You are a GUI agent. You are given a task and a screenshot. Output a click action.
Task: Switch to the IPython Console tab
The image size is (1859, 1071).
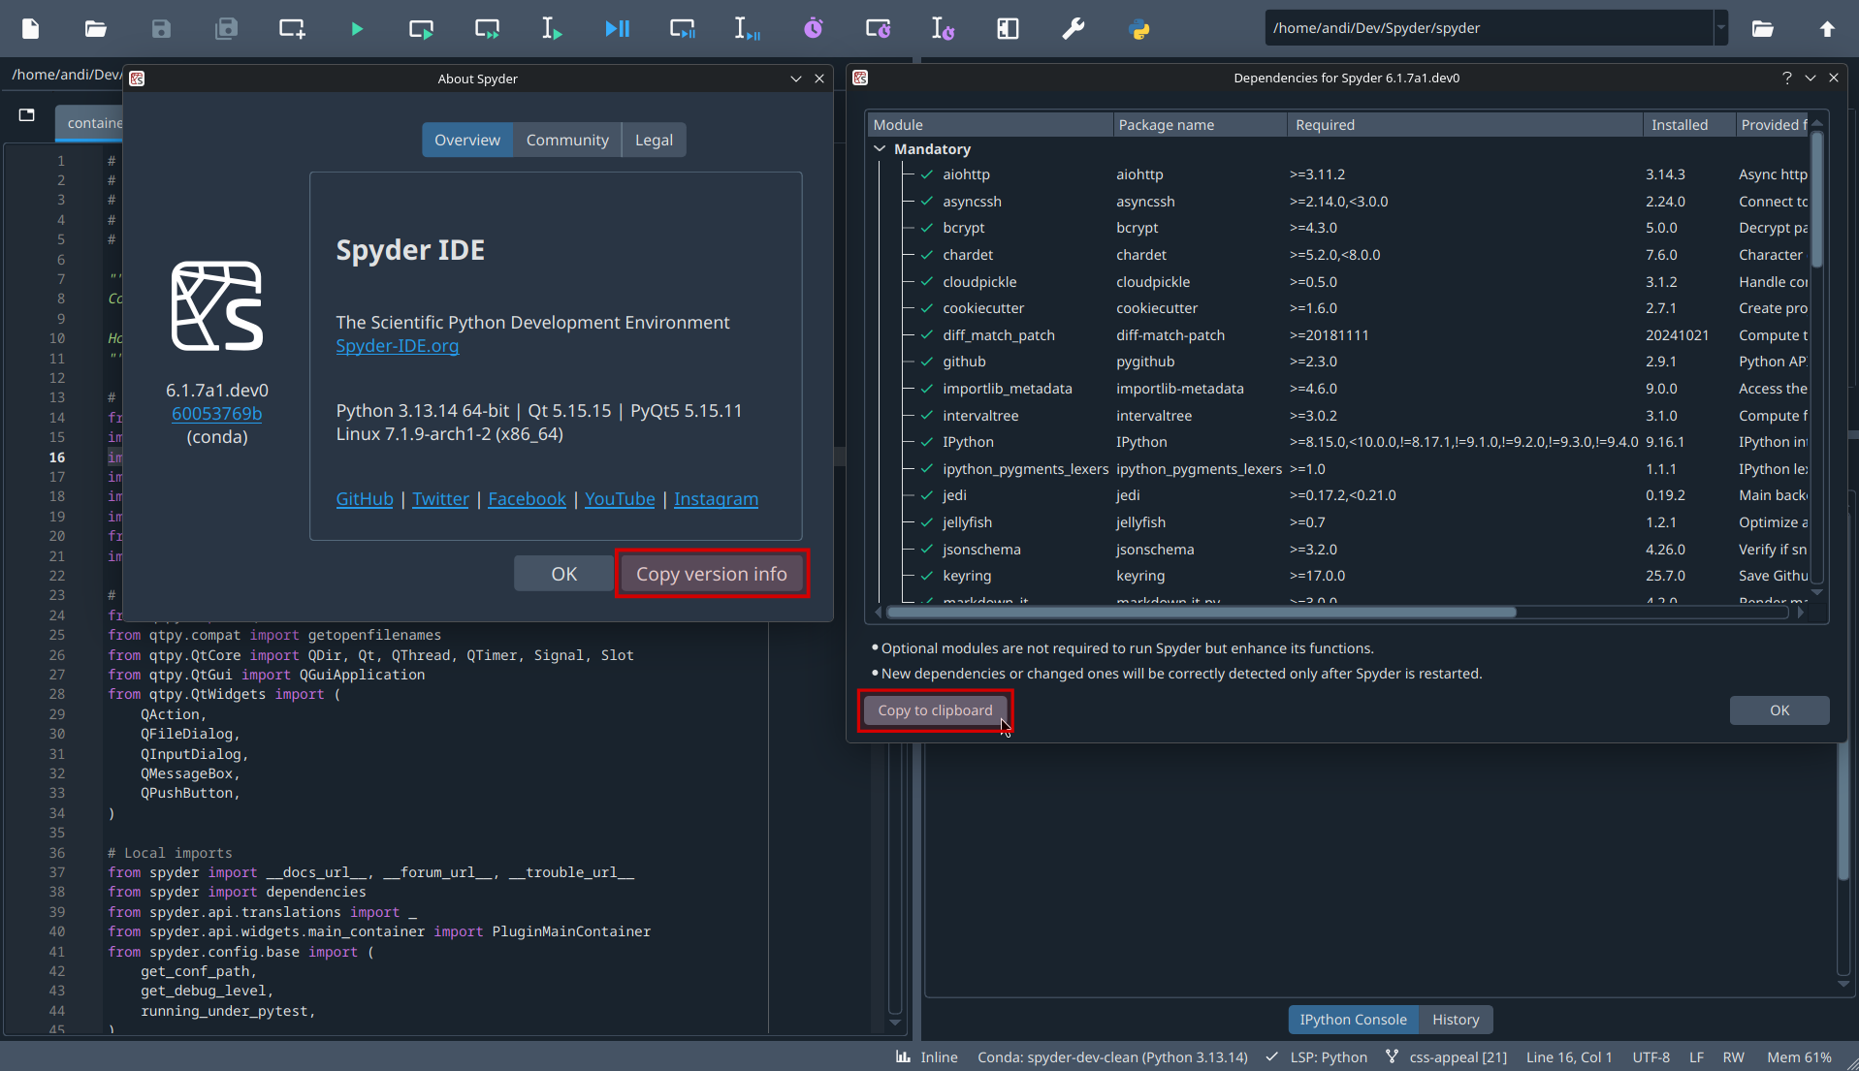1353,1020
